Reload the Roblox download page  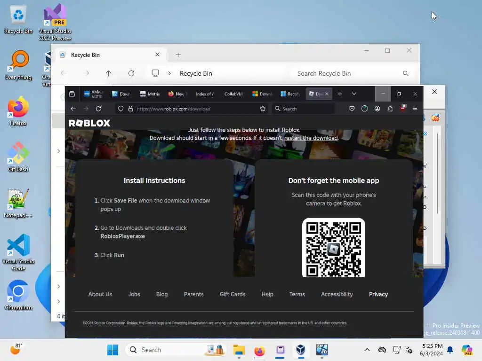98,109
